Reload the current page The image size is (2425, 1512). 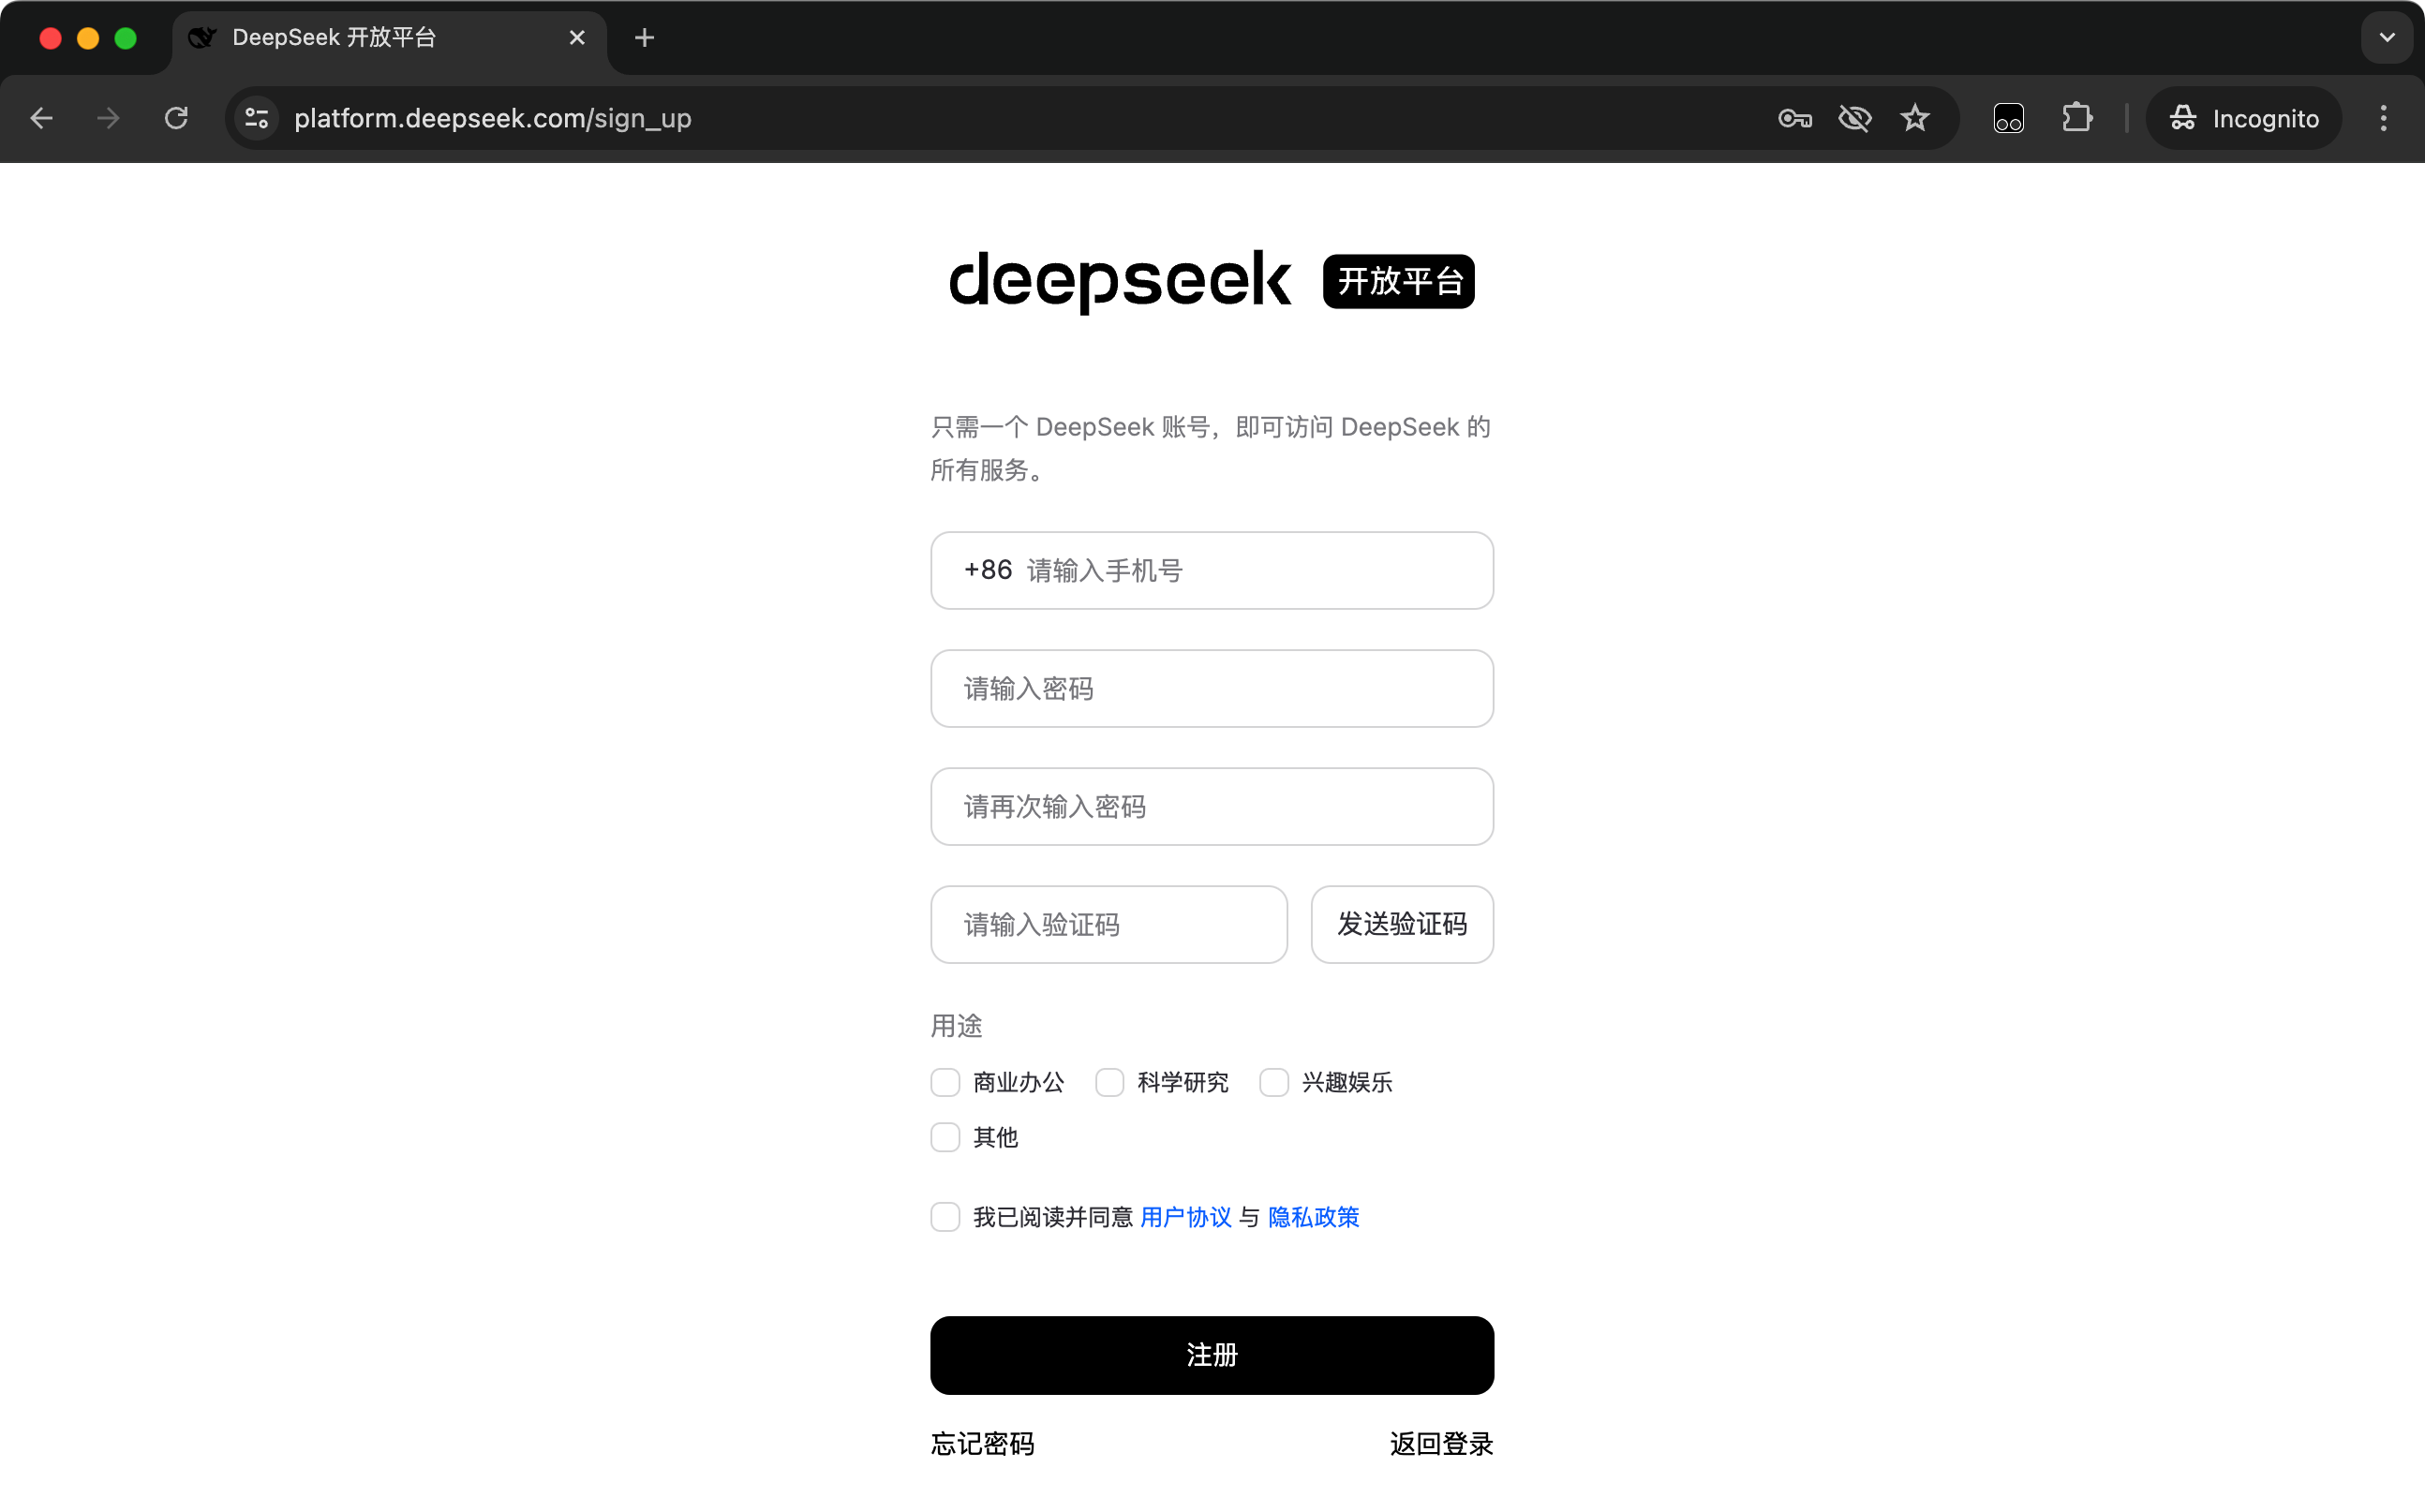[x=176, y=118]
